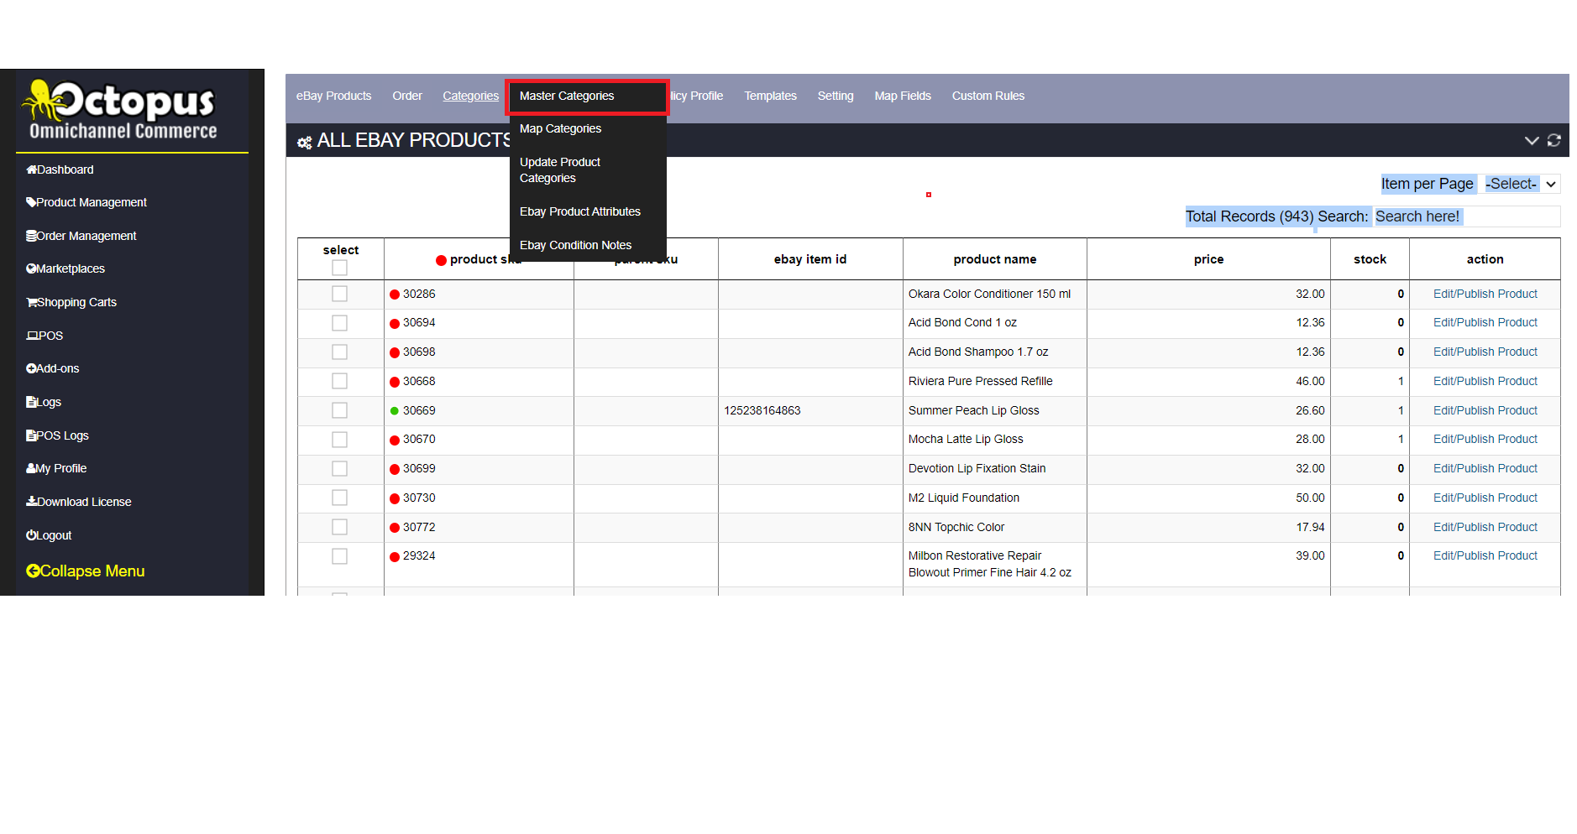Open the Add-ons sidebar menu
The height and width of the screenshot is (834, 1577).
click(53, 368)
